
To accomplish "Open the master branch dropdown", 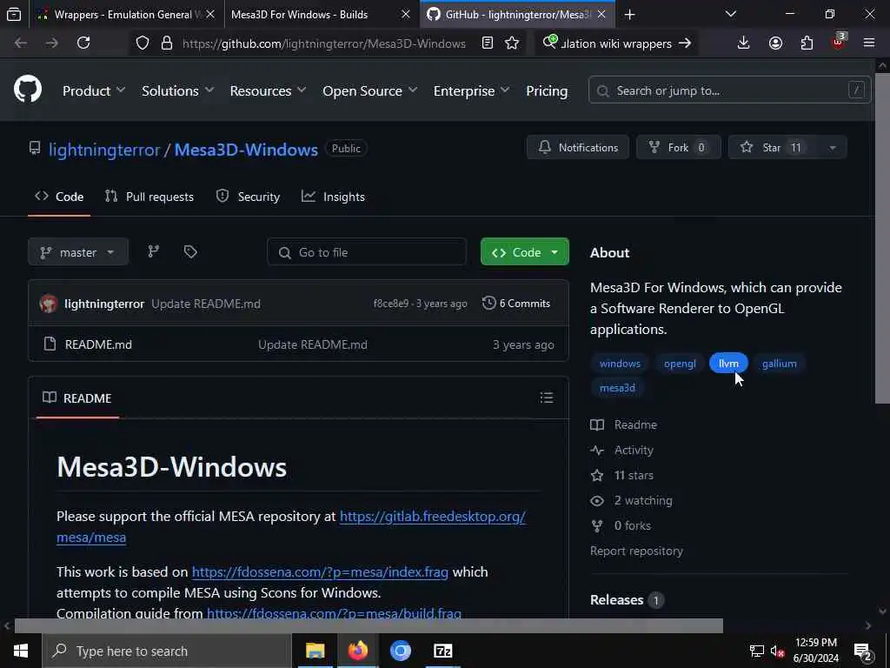I will tap(77, 252).
